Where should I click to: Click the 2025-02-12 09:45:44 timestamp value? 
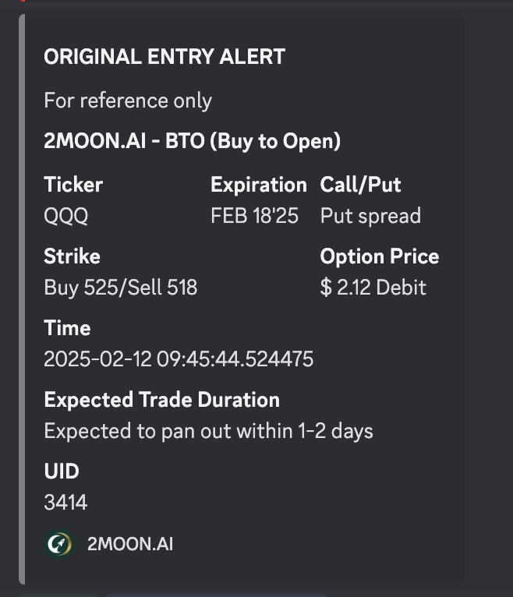pos(179,359)
